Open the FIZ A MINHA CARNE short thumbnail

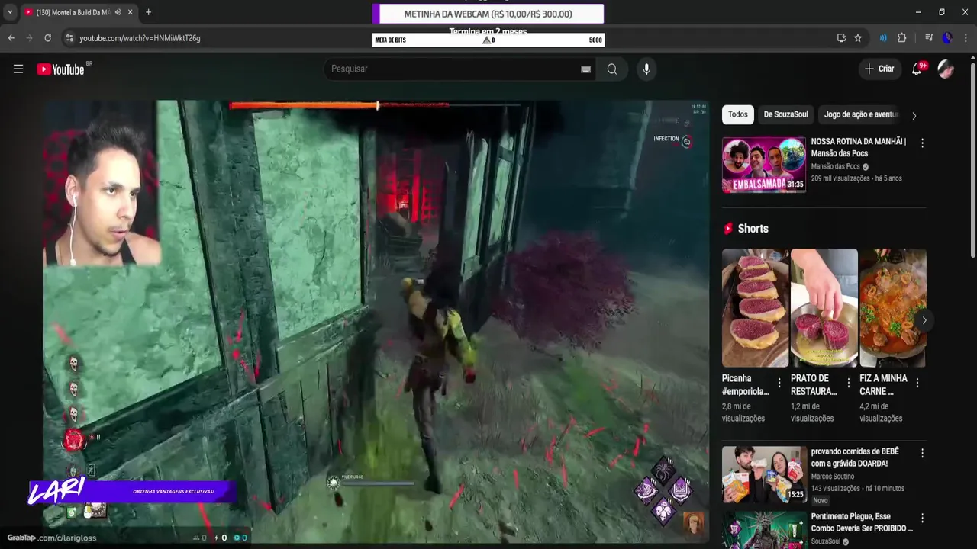tap(893, 308)
